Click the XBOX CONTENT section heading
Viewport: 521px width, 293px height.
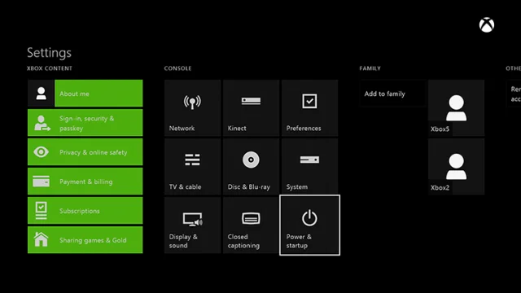coord(50,68)
